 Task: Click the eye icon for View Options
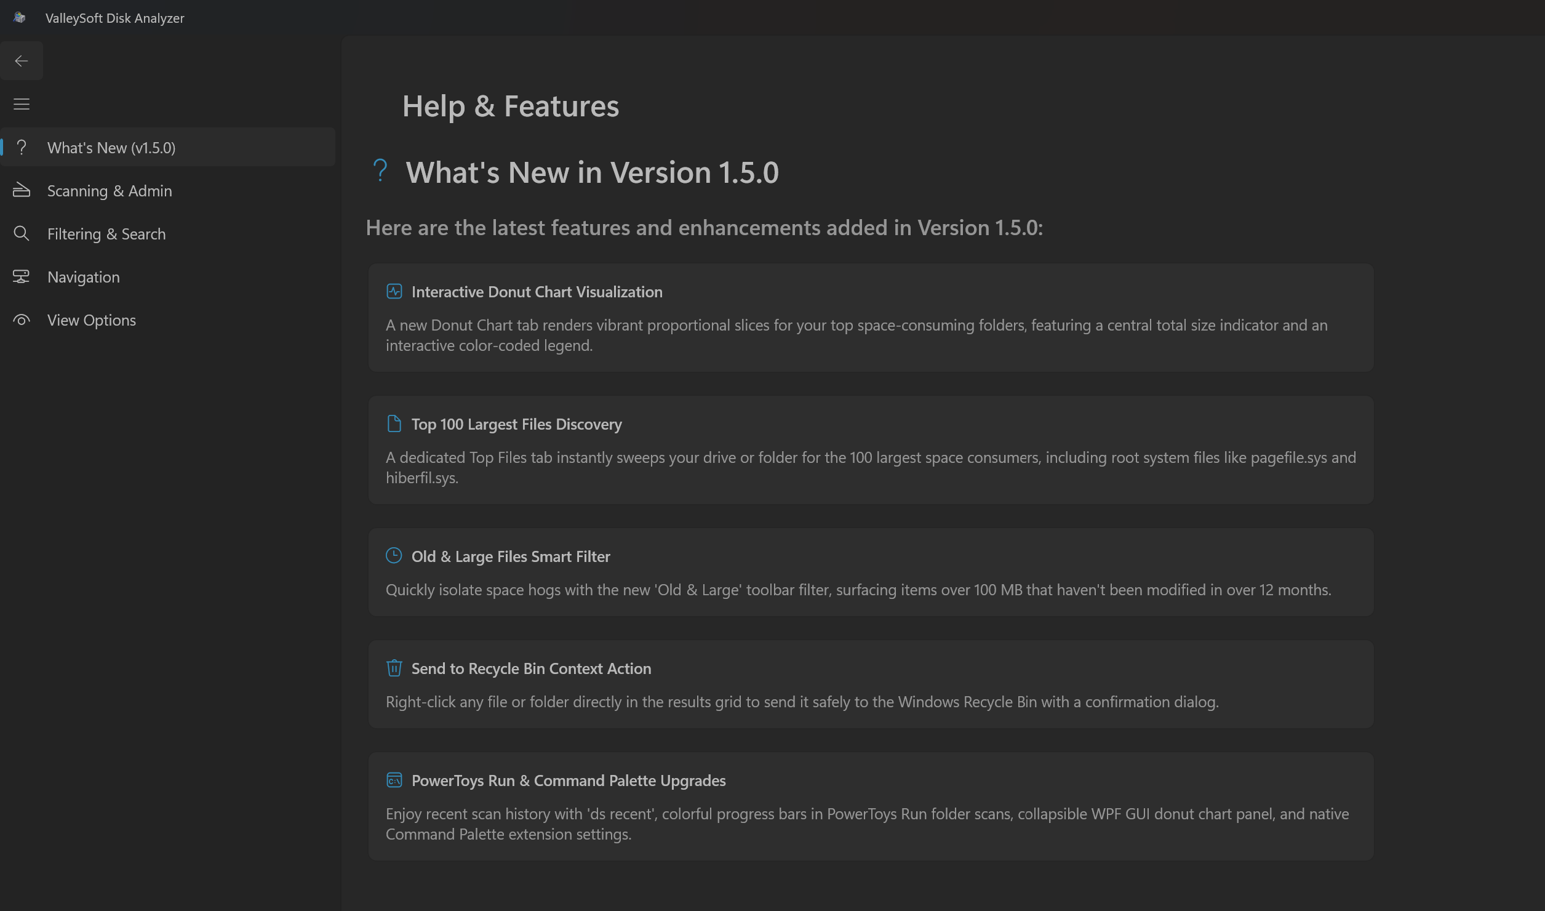coord(22,320)
